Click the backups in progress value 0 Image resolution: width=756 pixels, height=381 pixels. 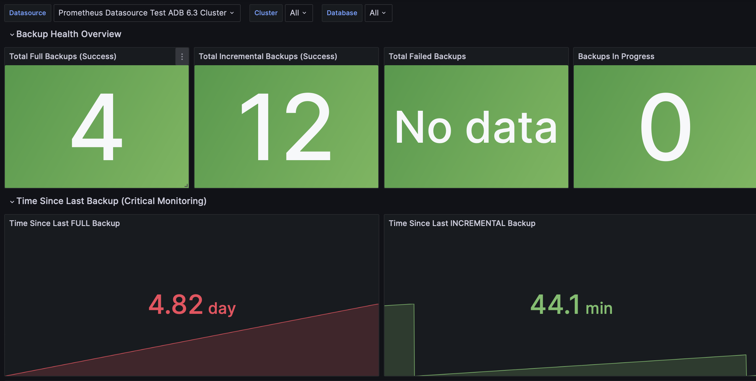coord(666,127)
